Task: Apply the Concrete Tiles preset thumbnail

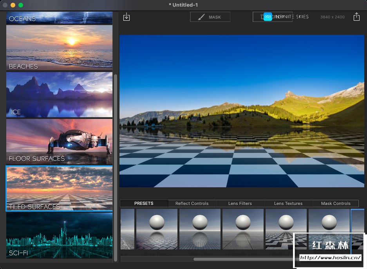Action: [x=243, y=229]
